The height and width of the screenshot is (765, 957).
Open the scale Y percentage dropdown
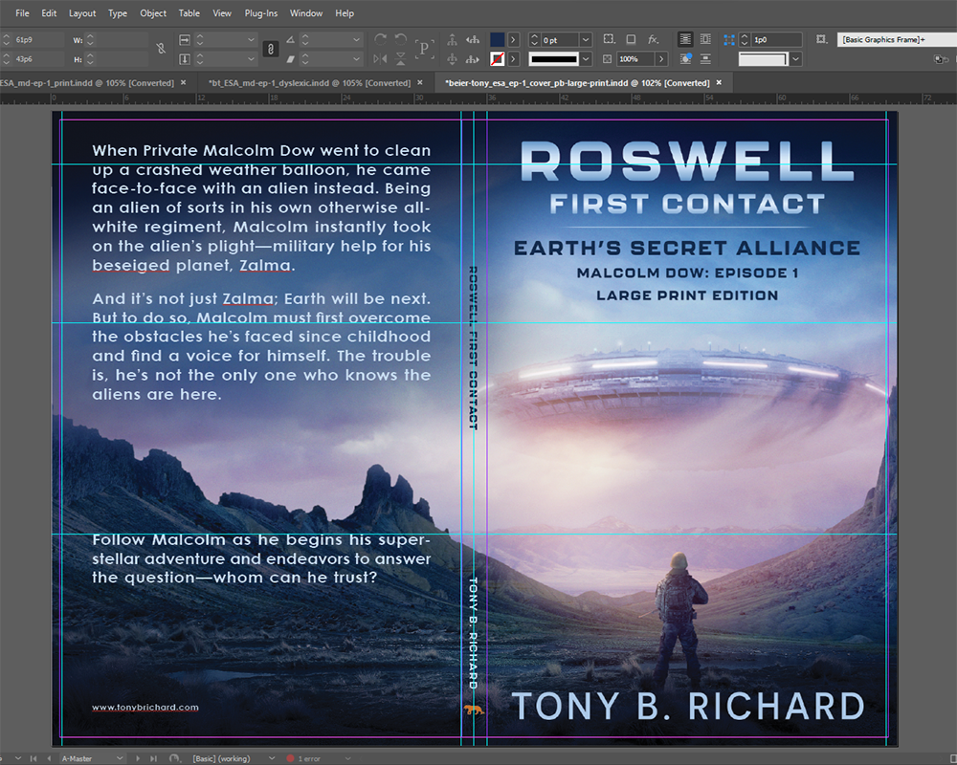[251, 59]
